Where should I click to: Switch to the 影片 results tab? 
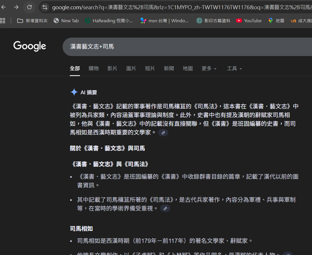[x=112, y=68]
